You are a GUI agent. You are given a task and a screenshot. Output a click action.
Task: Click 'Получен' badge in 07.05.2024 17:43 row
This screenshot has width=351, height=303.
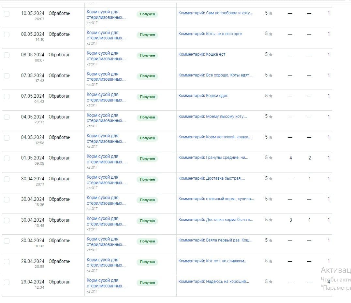[147, 76]
